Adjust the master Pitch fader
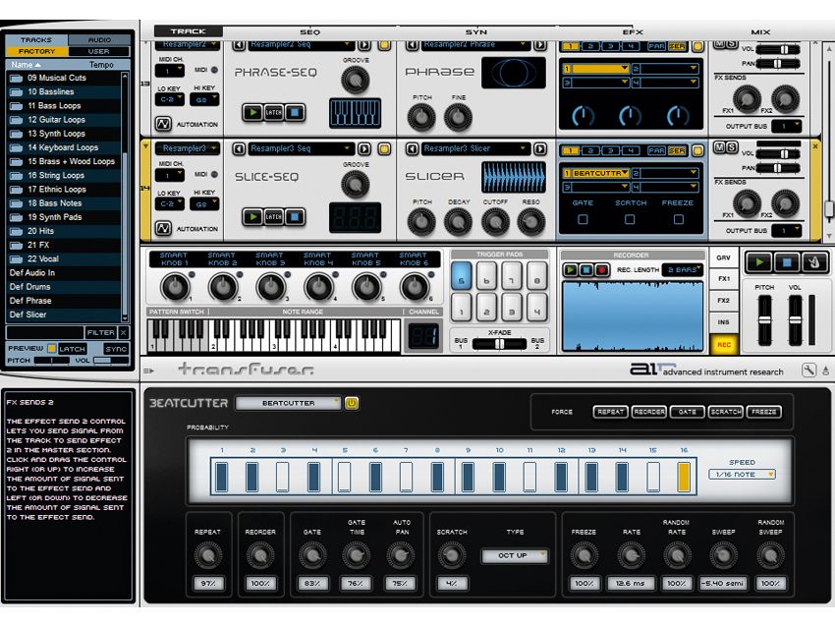835x627 pixels. [764, 320]
